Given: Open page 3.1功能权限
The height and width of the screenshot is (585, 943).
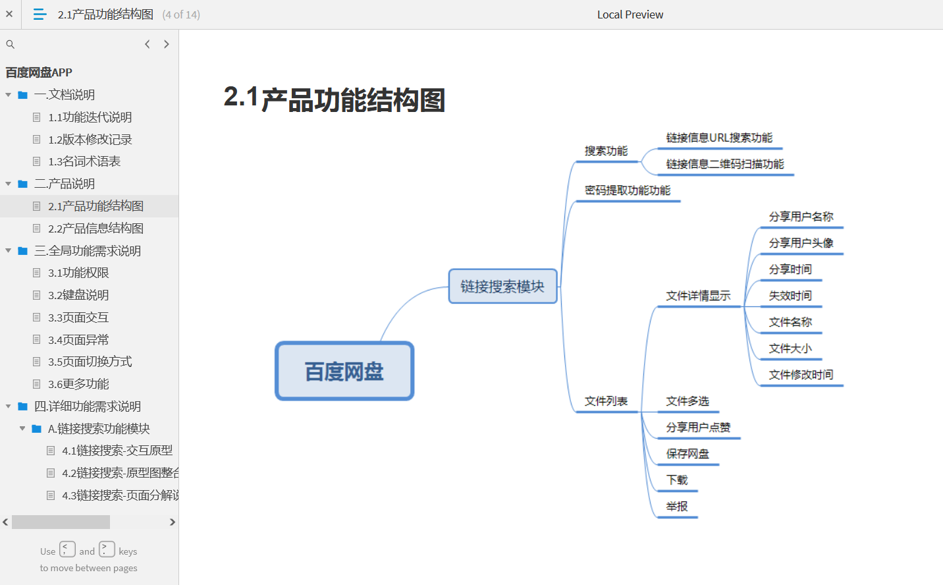Looking at the screenshot, I should [x=78, y=273].
